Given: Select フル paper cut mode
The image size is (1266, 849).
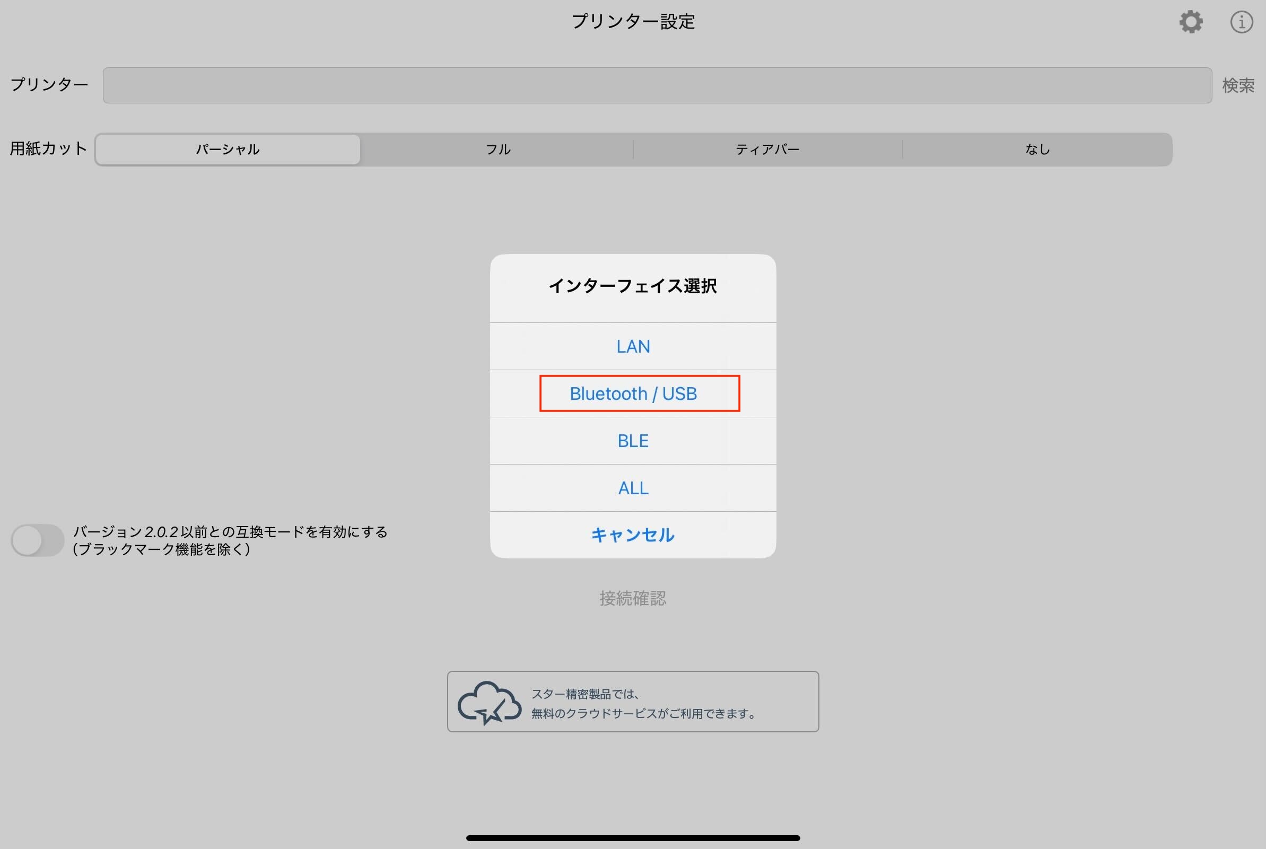Looking at the screenshot, I should 496,149.
